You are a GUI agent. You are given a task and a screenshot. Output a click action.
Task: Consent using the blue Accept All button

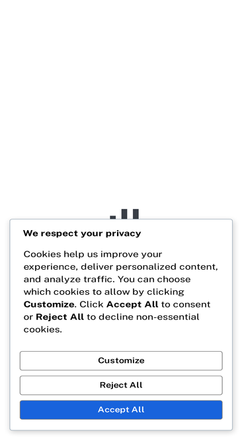[x=121, y=409]
